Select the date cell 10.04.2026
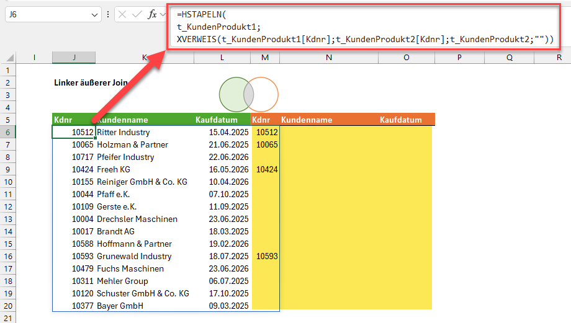The width and height of the screenshot is (571, 323). tap(222, 182)
